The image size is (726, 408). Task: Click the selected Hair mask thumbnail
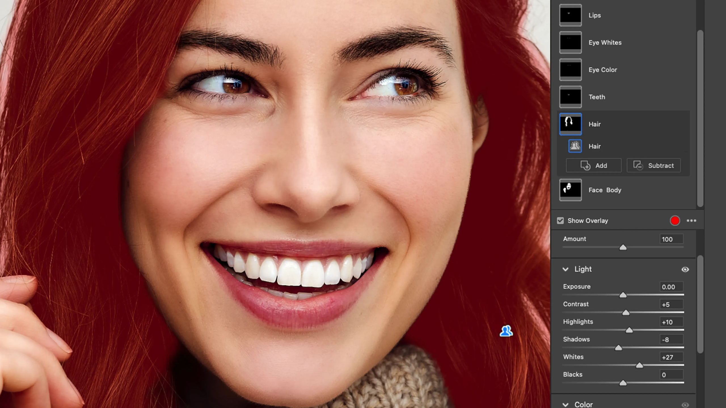coord(570,124)
